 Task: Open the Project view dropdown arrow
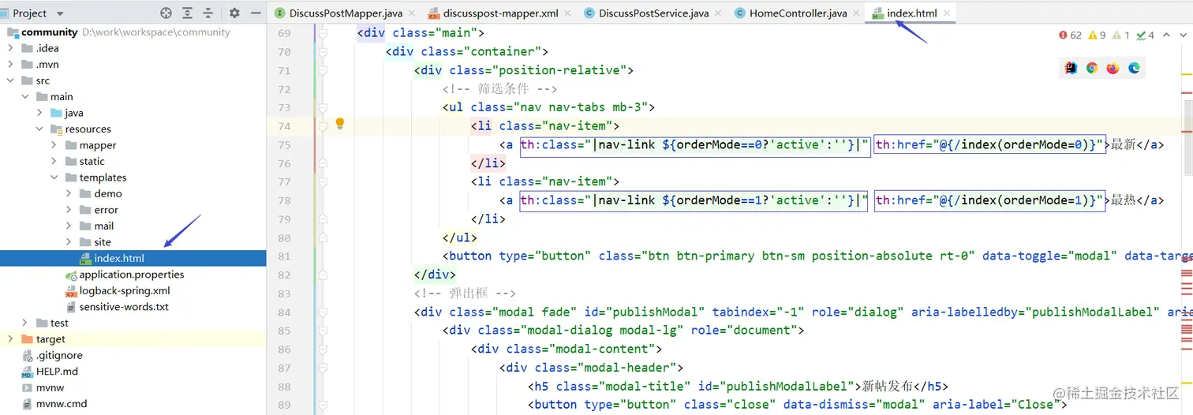[x=61, y=13]
